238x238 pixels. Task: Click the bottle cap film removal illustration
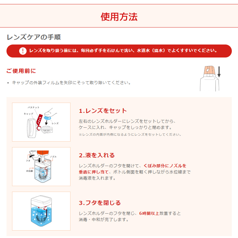click(x=210, y=79)
